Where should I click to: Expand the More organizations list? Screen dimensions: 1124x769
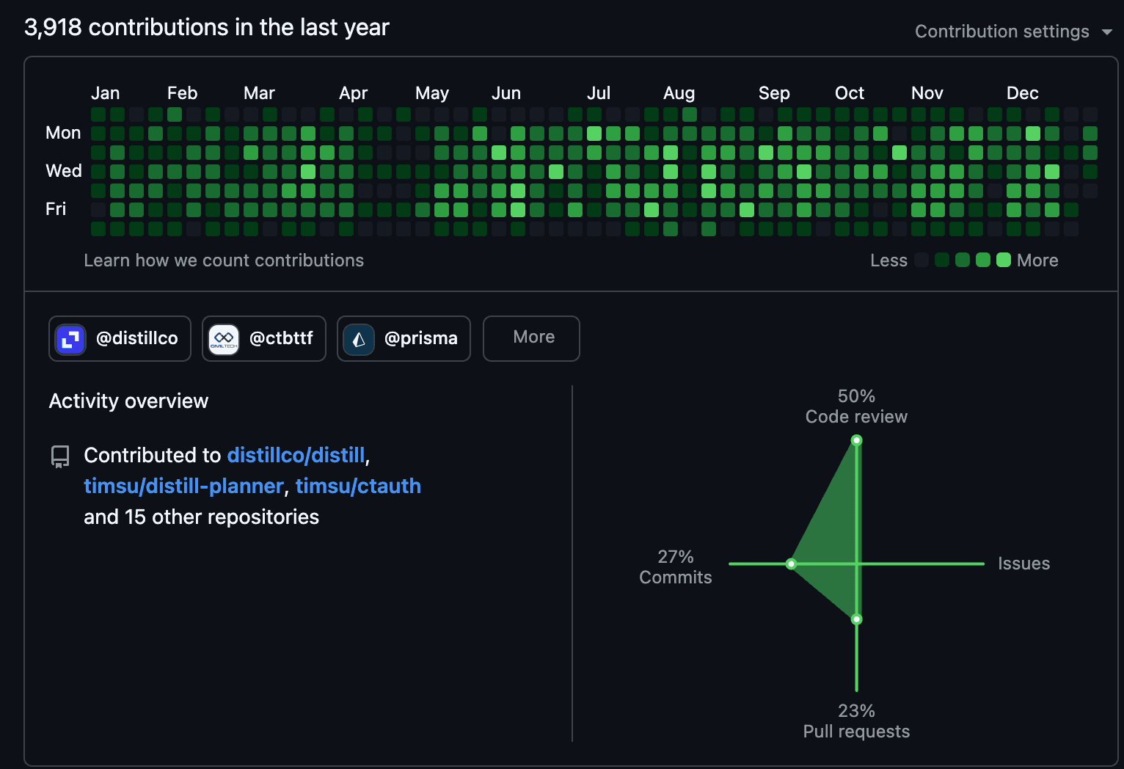(x=531, y=338)
